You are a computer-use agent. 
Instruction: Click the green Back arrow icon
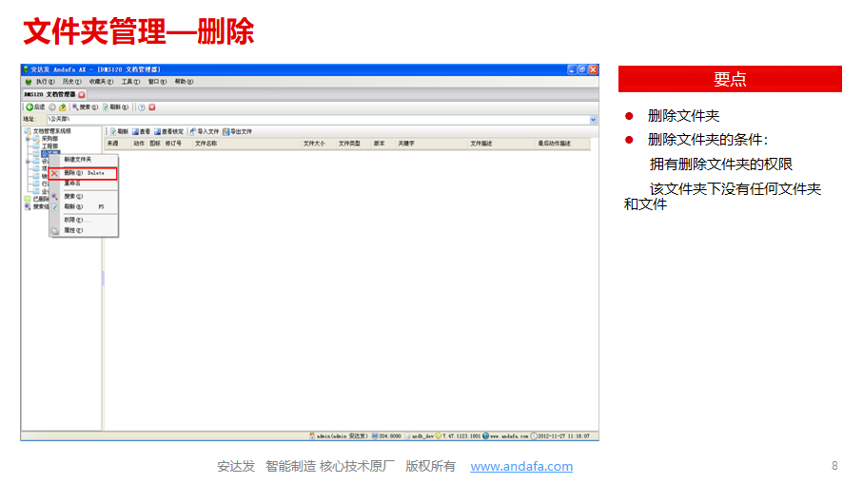(x=29, y=107)
